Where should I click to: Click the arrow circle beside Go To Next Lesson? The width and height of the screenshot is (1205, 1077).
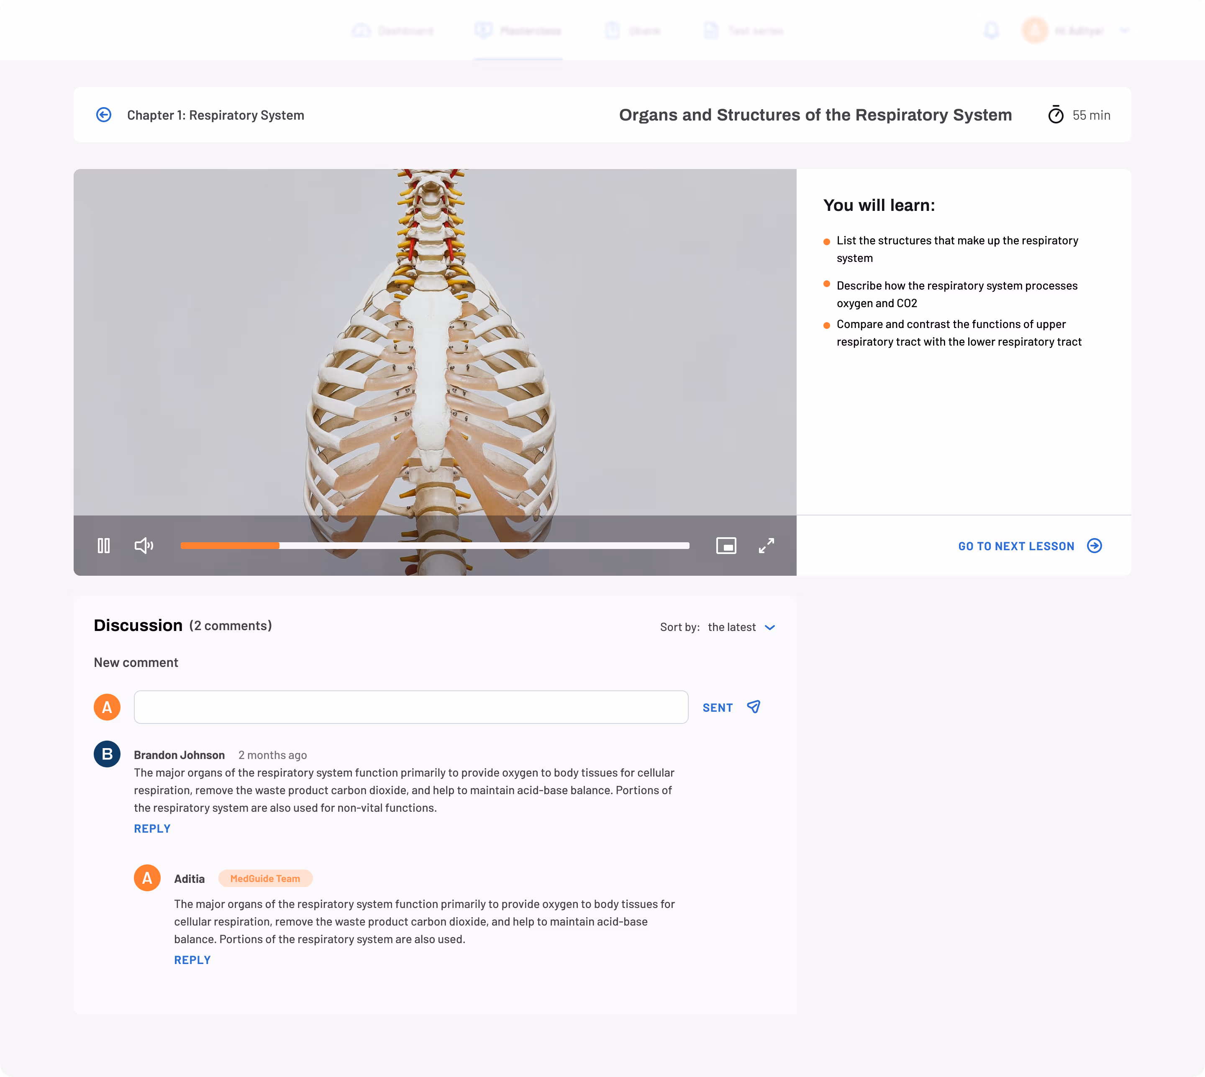(1095, 546)
